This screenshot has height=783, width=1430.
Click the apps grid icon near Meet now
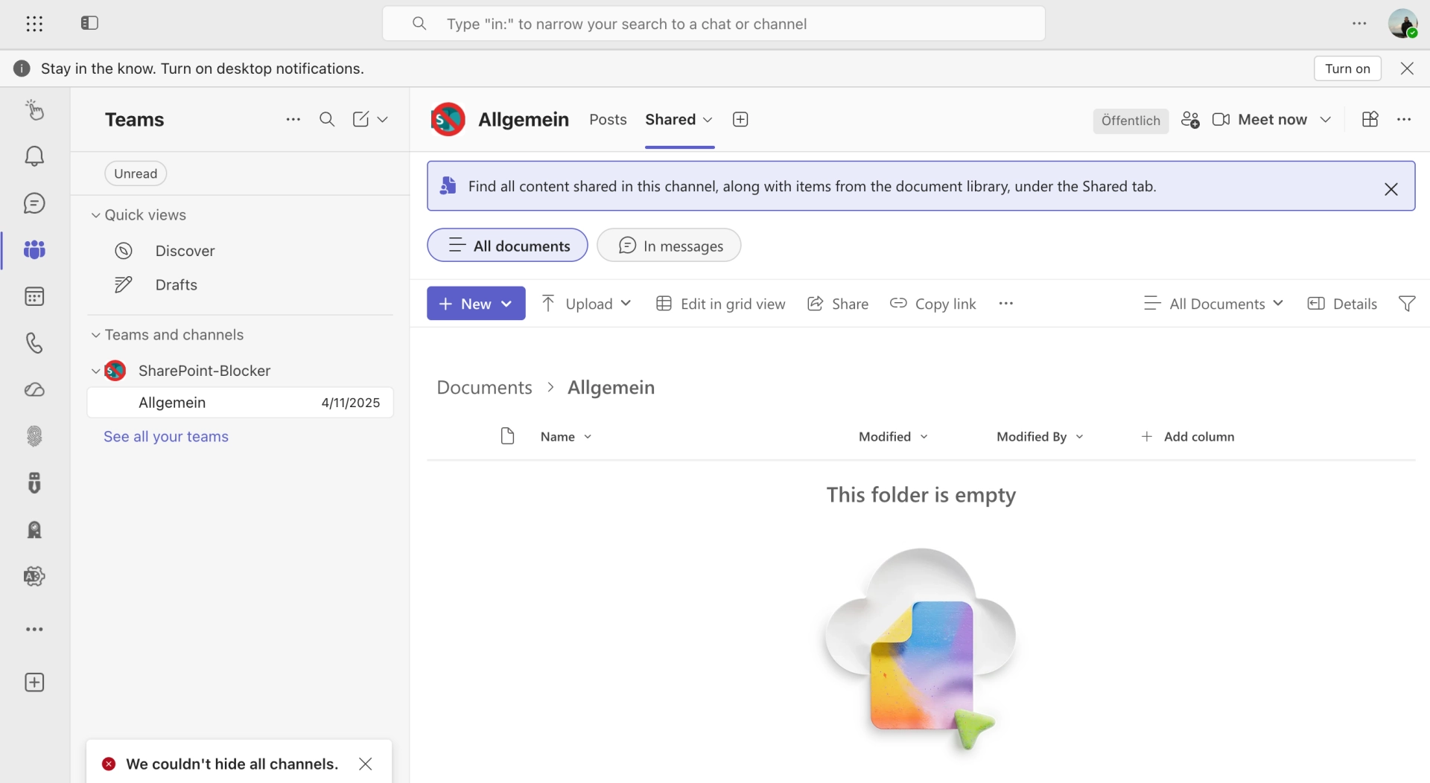click(x=1370, y=119)
